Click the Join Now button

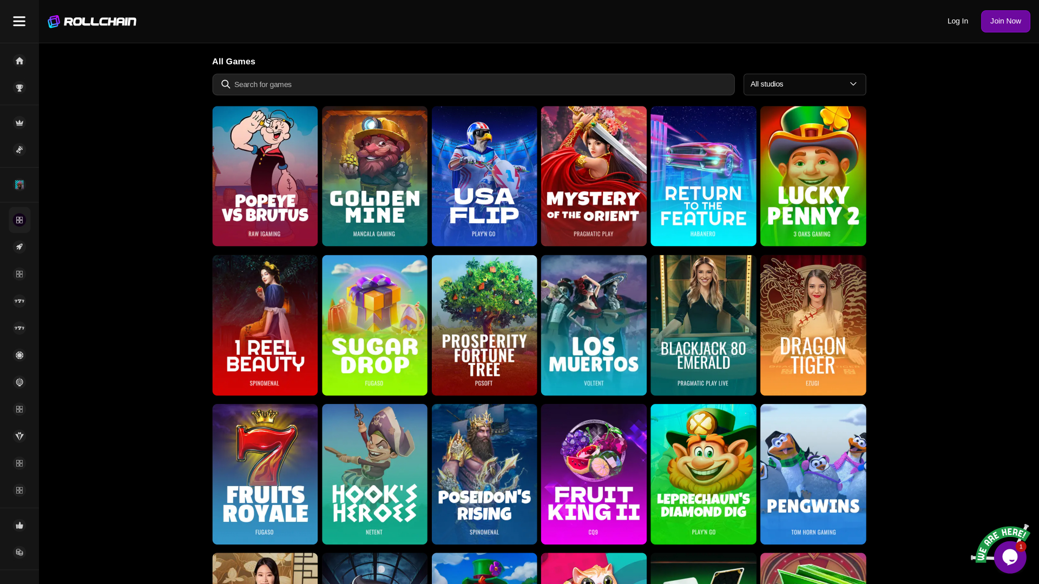point(1005,21)
